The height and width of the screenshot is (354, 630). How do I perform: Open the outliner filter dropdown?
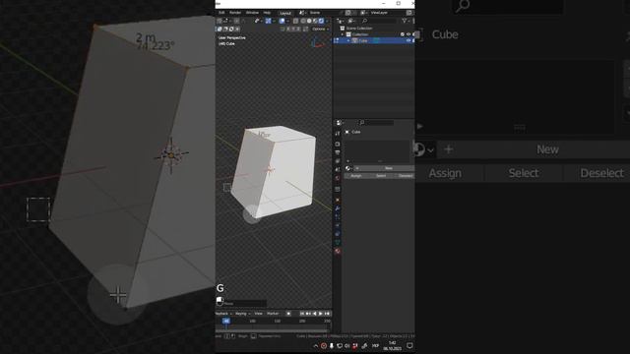click(x=405, y=21)
